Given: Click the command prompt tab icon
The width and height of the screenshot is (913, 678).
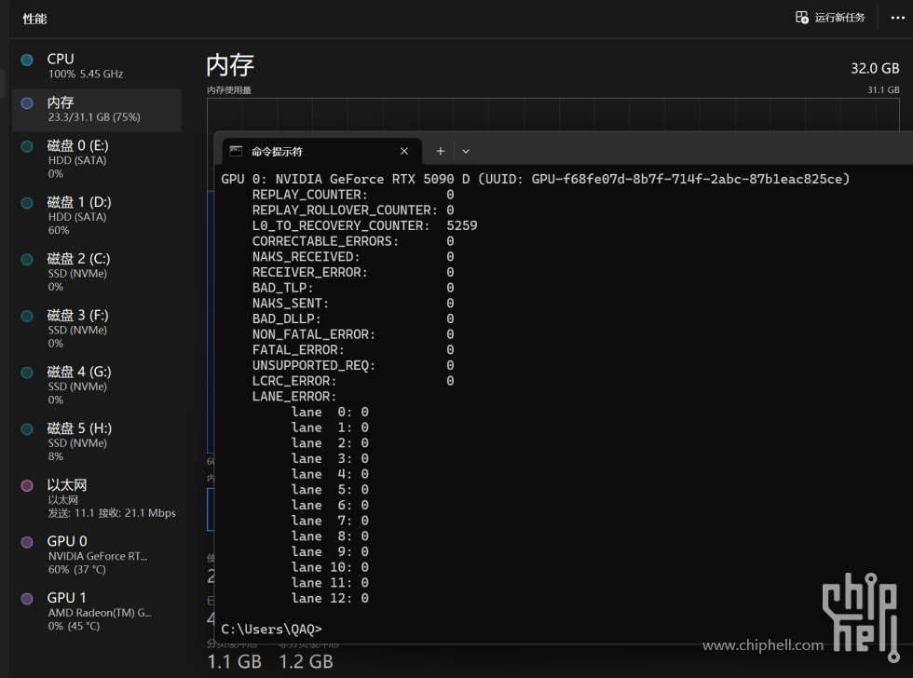Looking at the screenshot, I should tap(236, 151).
